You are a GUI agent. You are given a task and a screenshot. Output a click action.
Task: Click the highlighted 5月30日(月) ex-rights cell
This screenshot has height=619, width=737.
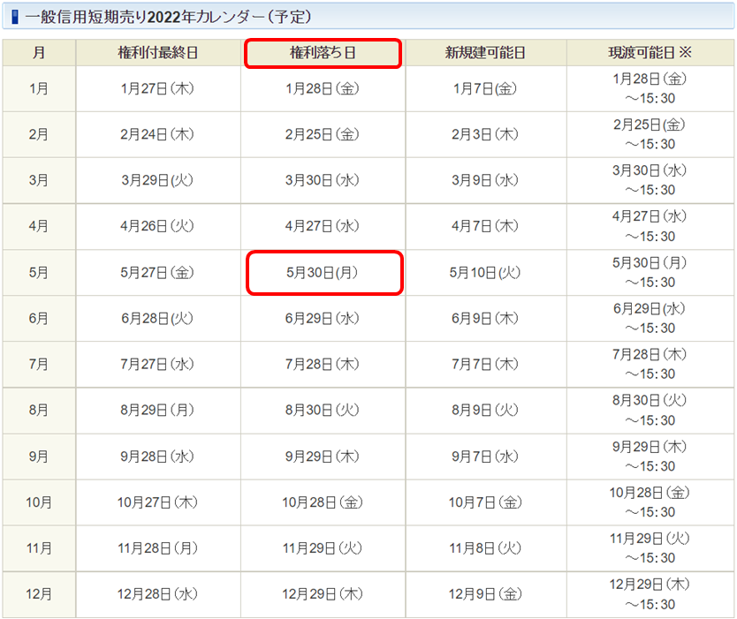click(x=323, y=273)
